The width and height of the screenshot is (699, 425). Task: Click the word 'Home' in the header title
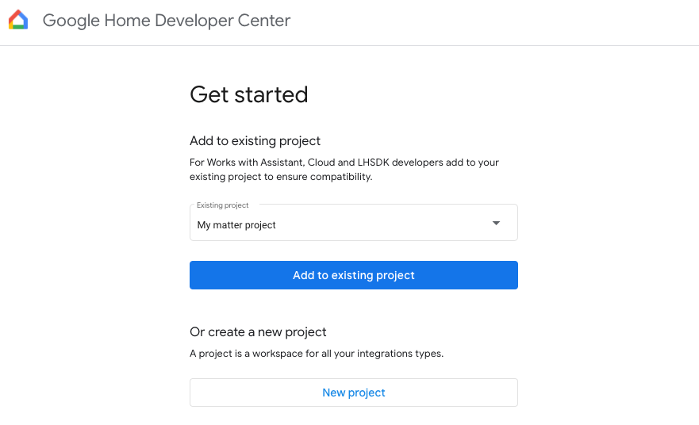(x=125, y=21)
